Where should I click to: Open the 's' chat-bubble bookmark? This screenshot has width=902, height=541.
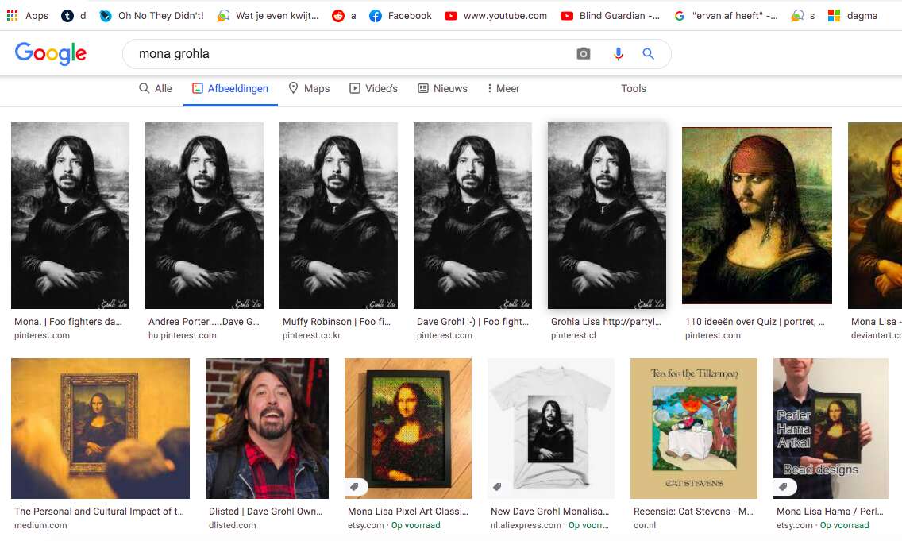pyautogui.click(x=803, y=16)
